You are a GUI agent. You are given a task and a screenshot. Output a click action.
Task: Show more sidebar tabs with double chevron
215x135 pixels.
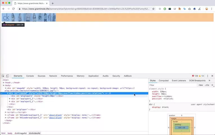209,80
